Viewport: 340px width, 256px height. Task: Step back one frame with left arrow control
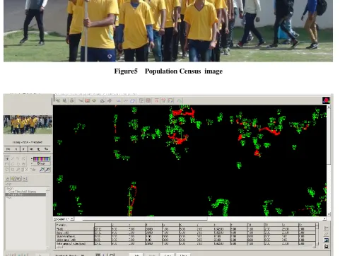(16, 149)
